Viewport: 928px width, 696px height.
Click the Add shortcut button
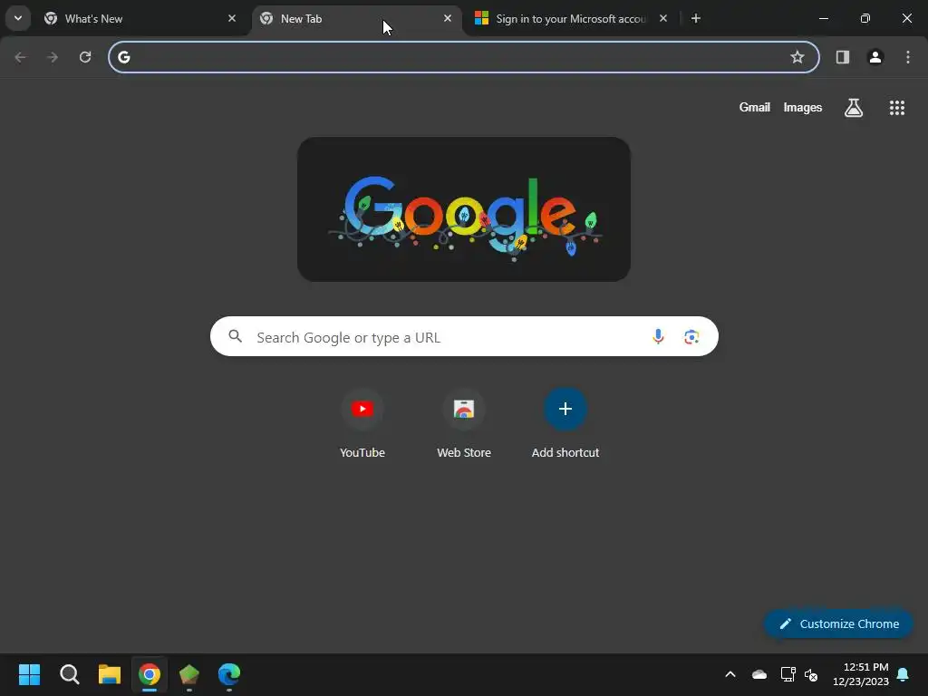pyautogui.click(x=565, y=423)
